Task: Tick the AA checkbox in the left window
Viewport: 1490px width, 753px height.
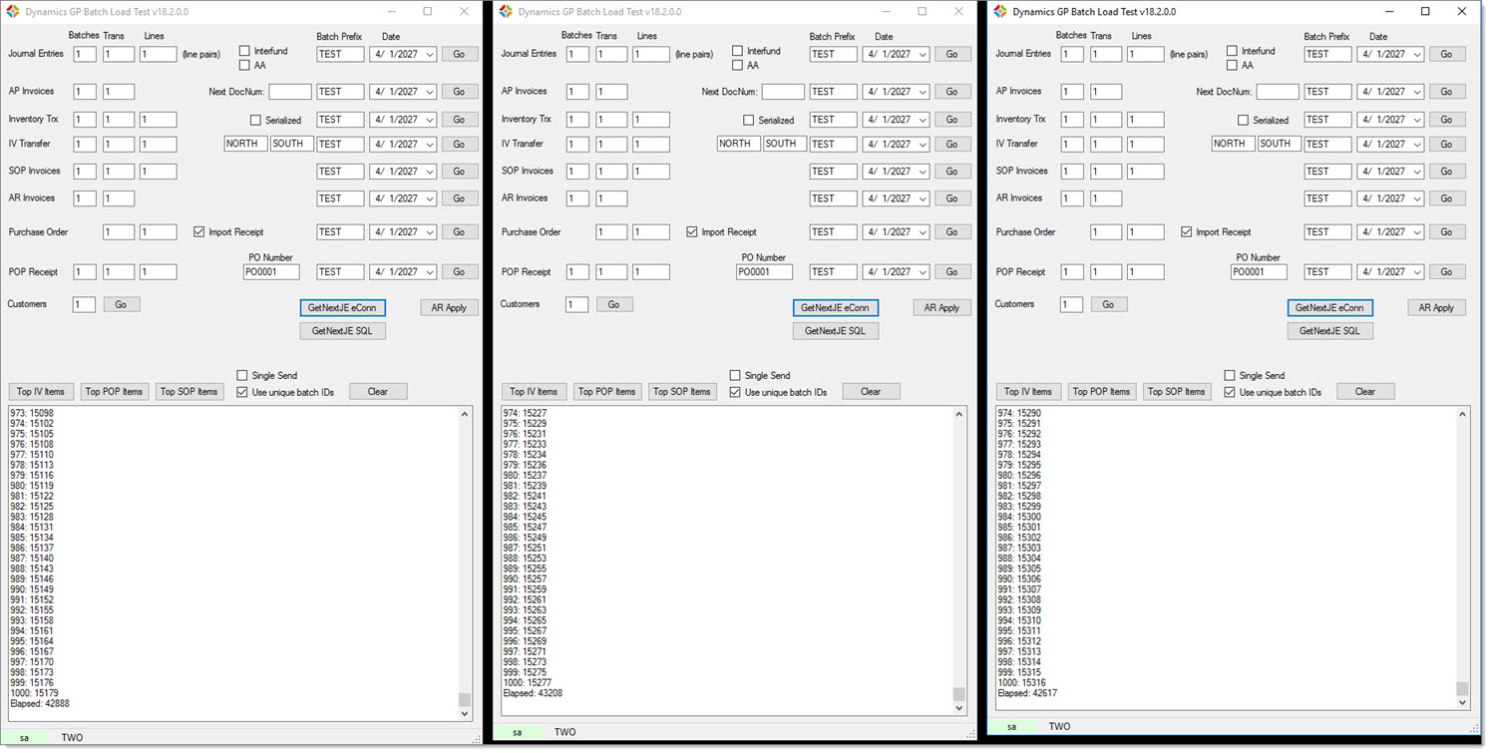Action: (244, 66)
